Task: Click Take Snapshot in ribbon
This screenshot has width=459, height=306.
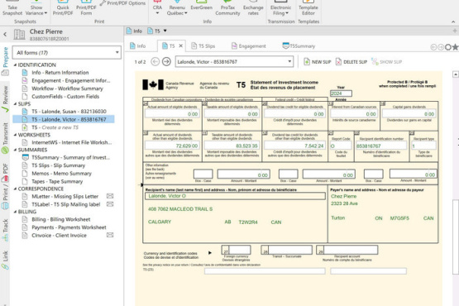Action: click(12, 8)
